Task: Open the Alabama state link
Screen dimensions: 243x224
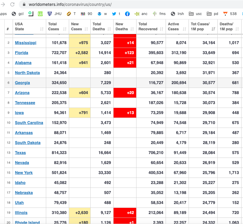Action: coord(23,63)
